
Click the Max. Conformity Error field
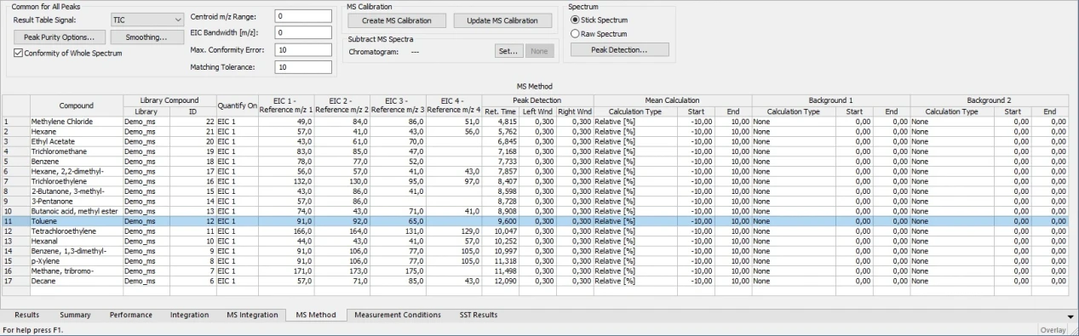tap(302, 50)
